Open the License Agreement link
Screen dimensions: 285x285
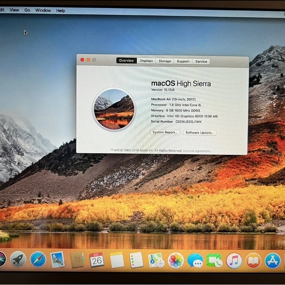[x=197, y=151]
